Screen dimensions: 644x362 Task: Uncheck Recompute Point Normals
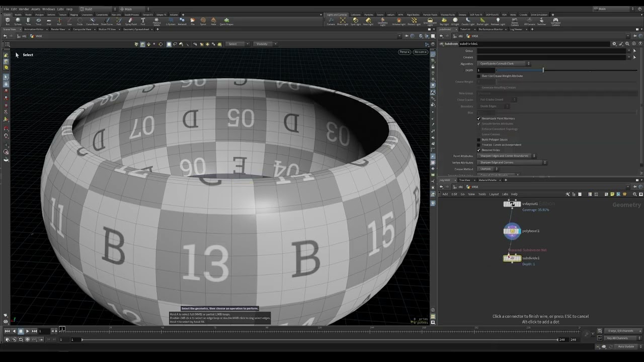pyautogui.click(x=478, y=118)
